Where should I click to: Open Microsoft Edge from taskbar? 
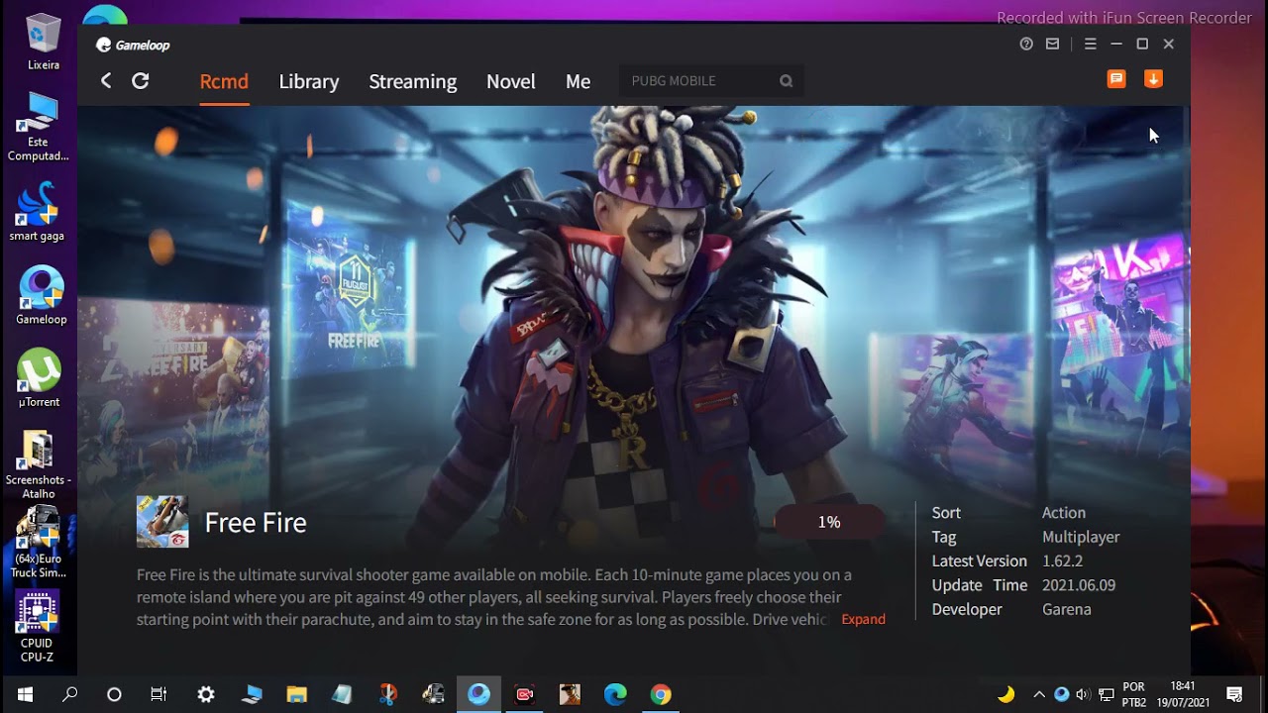[615, 694]
